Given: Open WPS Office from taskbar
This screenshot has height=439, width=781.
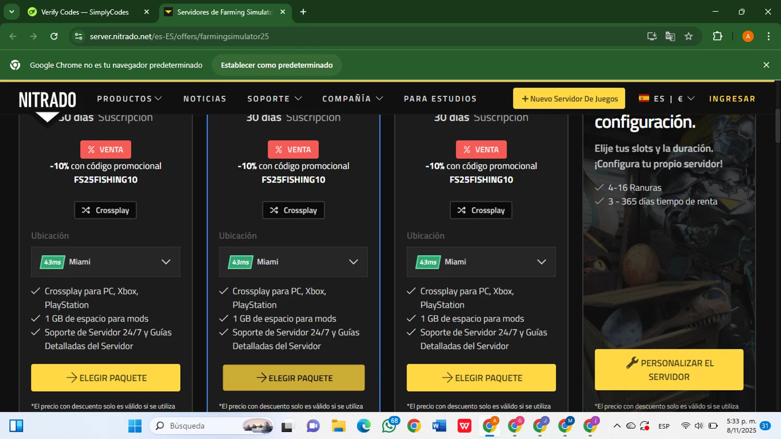Looking at the screenshot, I should tap(464, 426).
